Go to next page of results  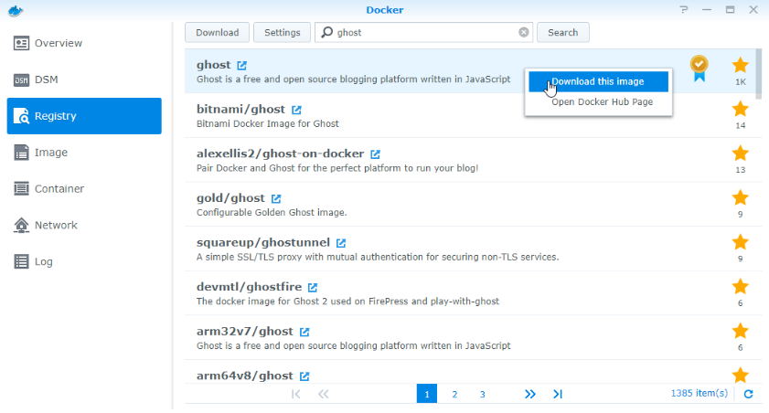point(530,394)
